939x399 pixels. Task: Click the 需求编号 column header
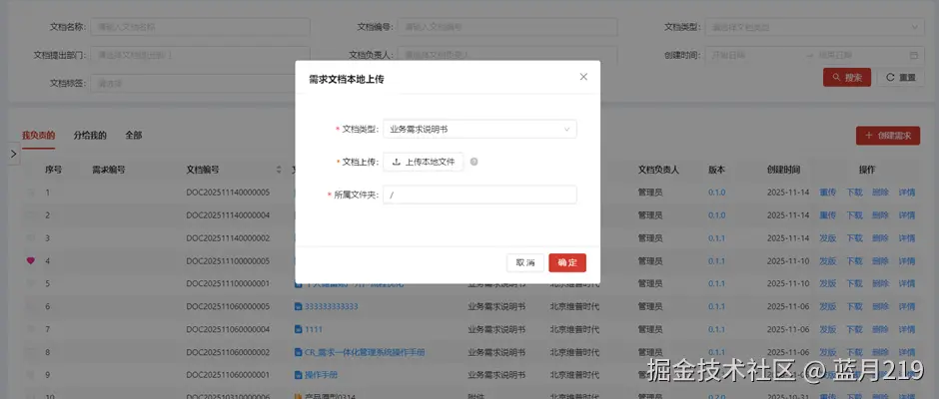pyautogui.click(x=109, y=170)
